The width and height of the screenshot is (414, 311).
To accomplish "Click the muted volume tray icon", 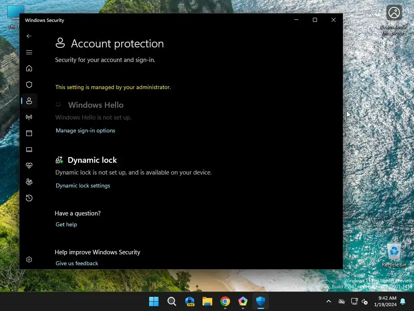I will pyautogui.click(x=365, y=301).
